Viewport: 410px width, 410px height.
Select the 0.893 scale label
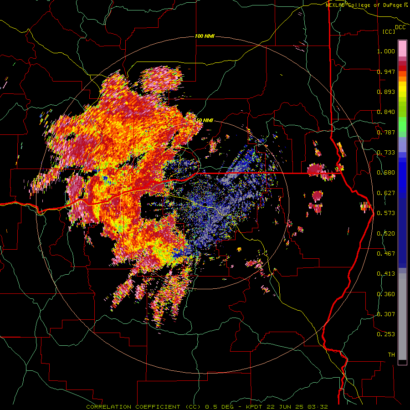click(x=386, y=92)
